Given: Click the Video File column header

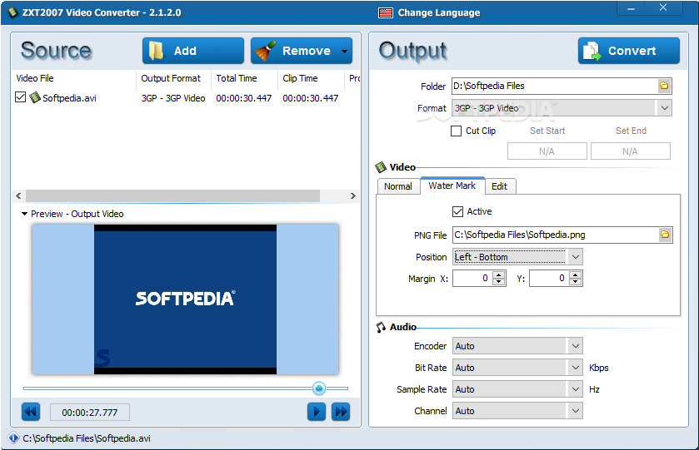Looking at the screenshot, I should point(35,78).
